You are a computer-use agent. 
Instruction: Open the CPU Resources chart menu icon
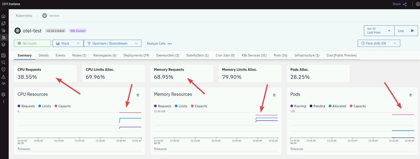[138, 95]
